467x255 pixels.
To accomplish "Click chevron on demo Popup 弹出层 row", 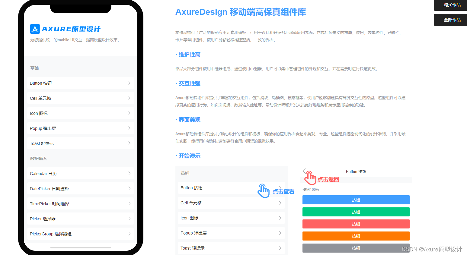I will [x=280, y=233].
